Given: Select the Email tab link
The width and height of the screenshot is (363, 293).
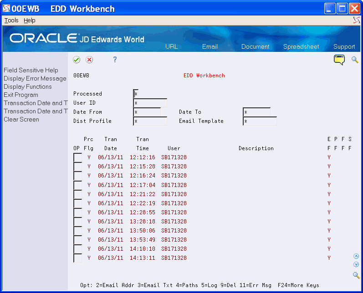Looking at the screenshot, I should [x=210, y=46].
